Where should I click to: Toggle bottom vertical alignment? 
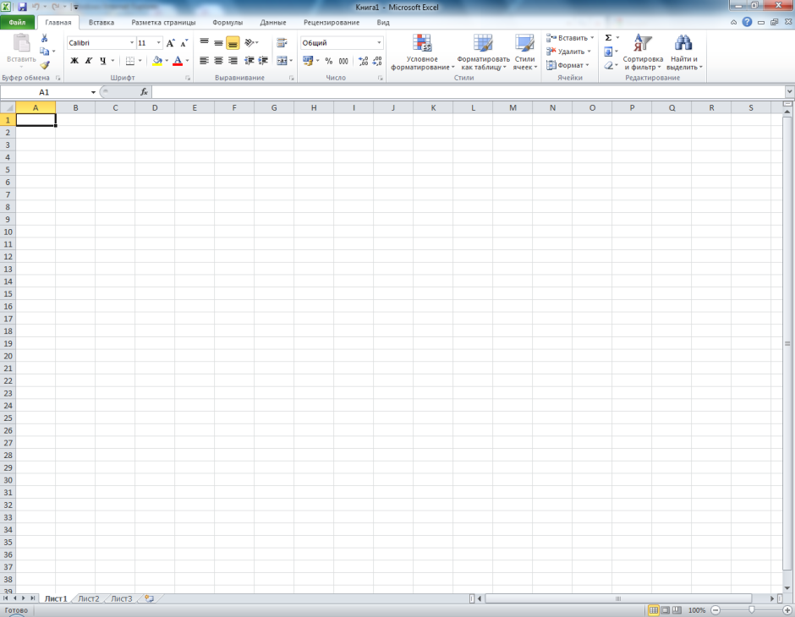[x=233, y=43]
